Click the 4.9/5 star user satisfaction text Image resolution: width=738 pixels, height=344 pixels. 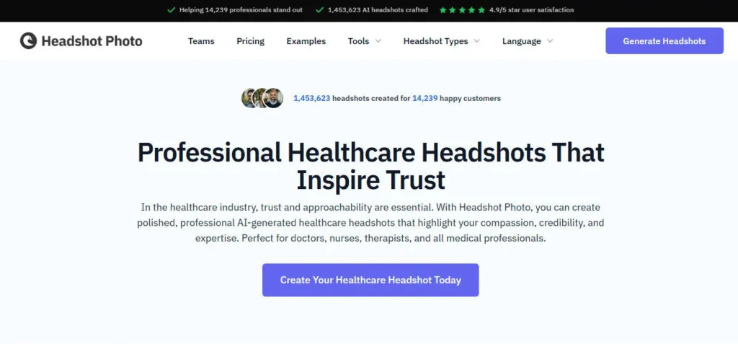coord(531,10)
